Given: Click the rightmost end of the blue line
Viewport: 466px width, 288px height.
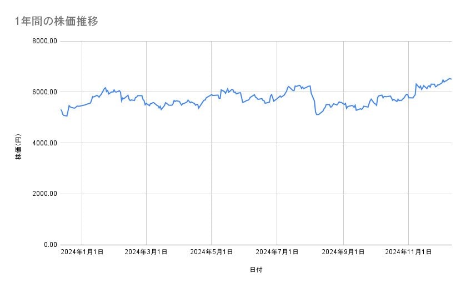Looking at the screenshot, I should (x=451, y=79).
